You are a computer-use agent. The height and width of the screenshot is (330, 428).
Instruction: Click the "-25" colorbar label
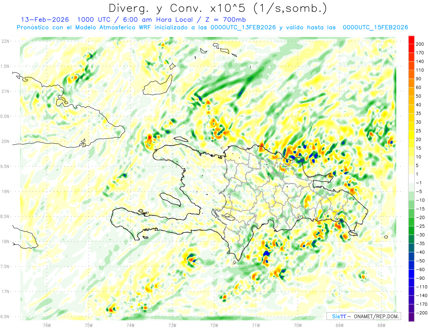click(x=421, y=226)
